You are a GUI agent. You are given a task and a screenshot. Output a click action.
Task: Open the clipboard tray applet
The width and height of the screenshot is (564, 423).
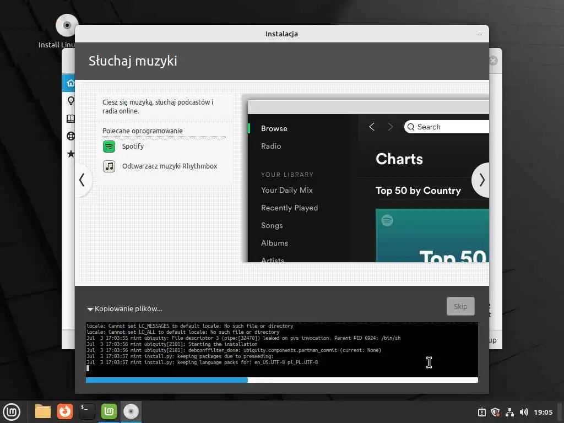pos(481,412)
